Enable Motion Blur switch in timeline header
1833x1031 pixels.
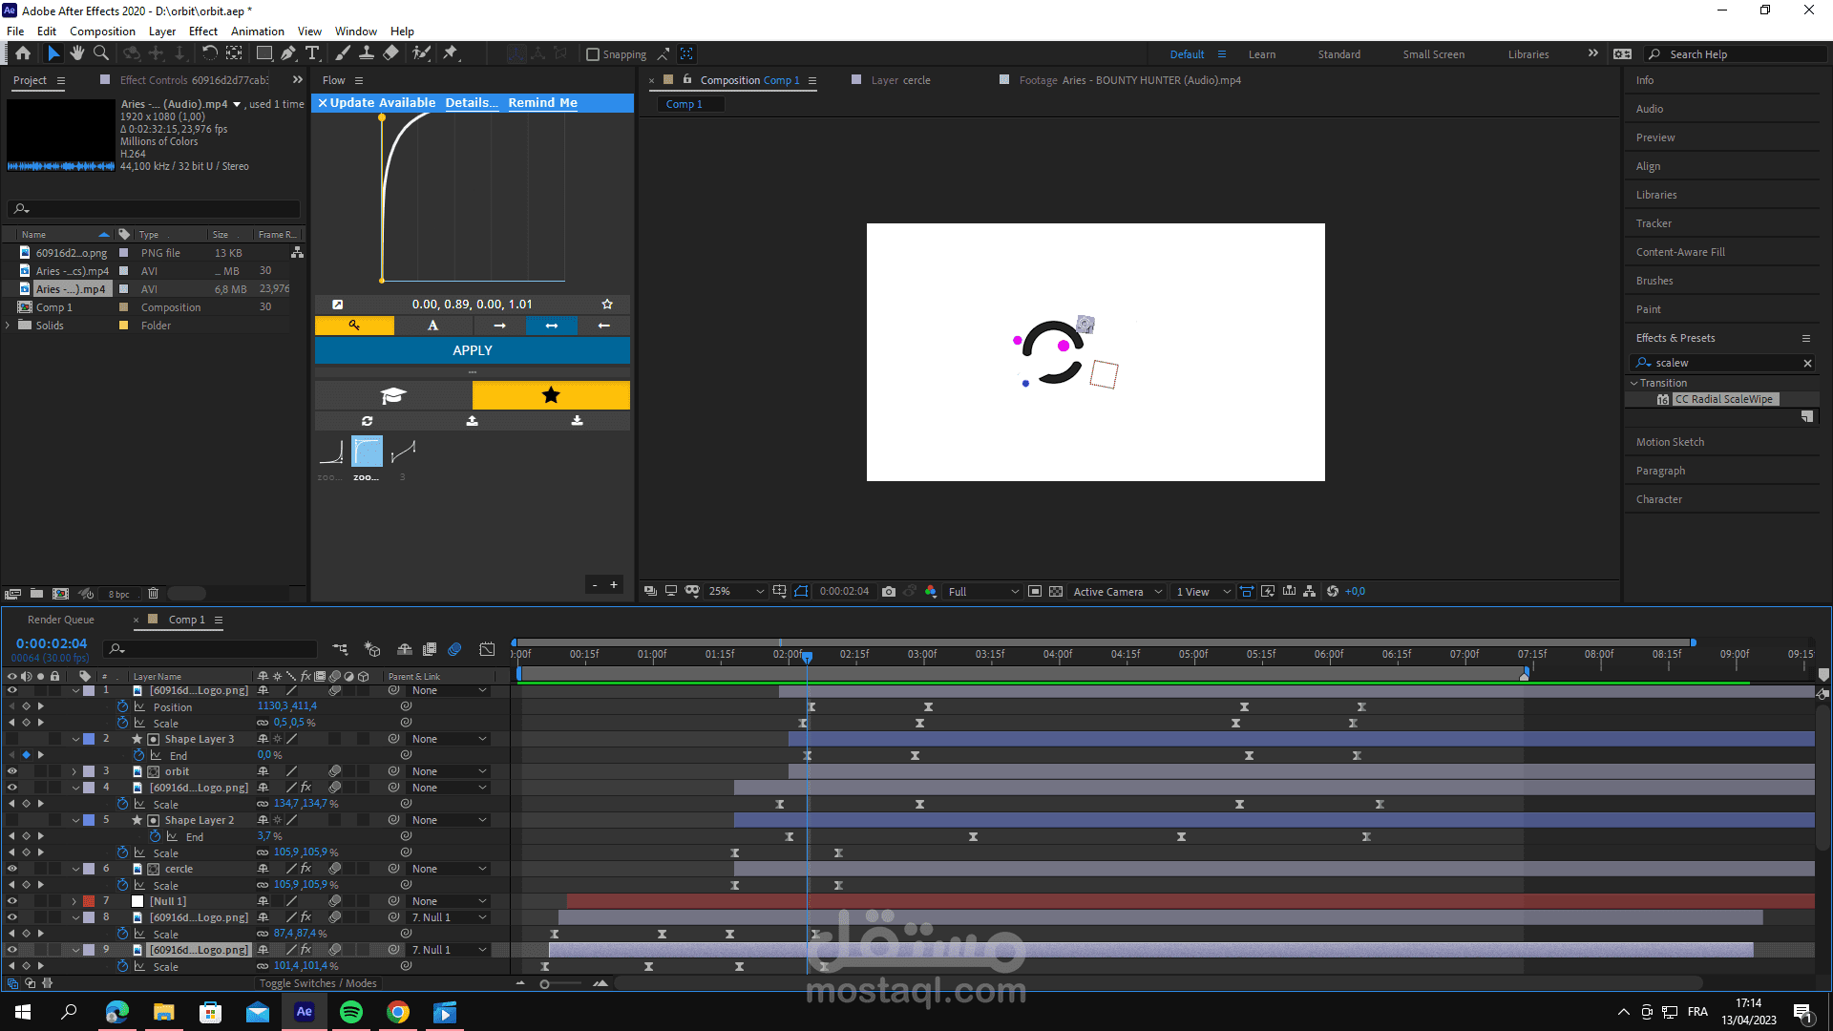click(454, 649)
